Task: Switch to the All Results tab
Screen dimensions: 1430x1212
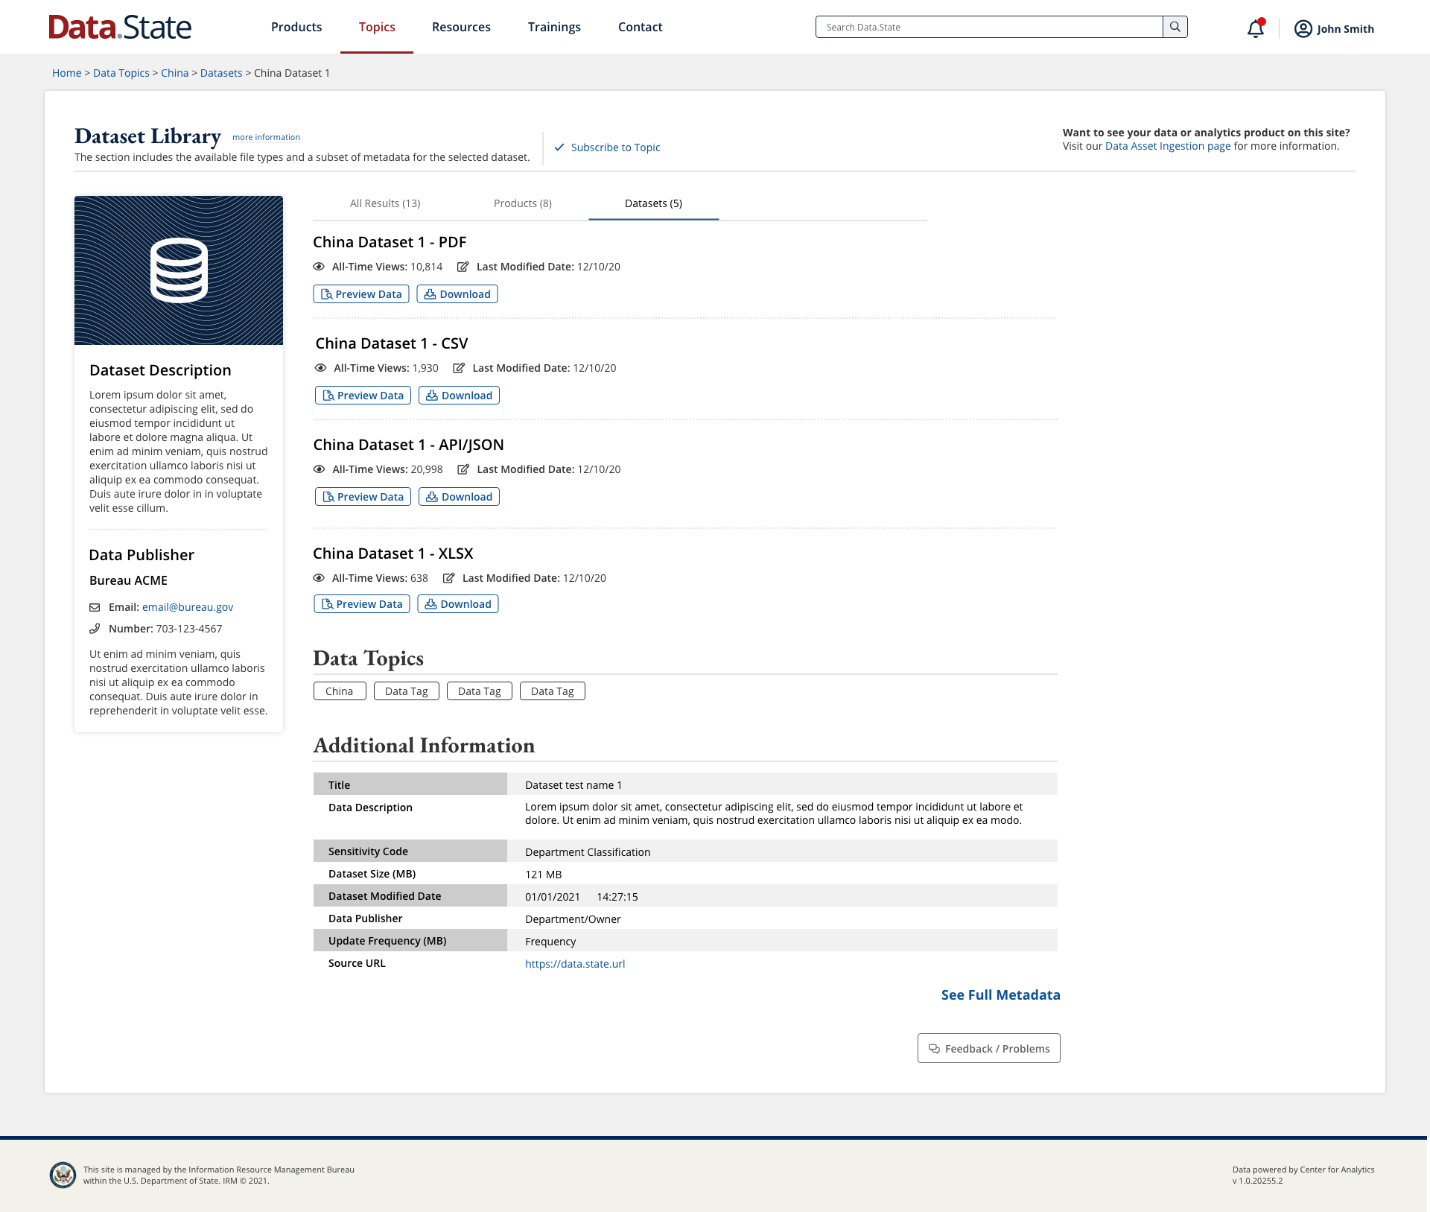Action: 384,203
